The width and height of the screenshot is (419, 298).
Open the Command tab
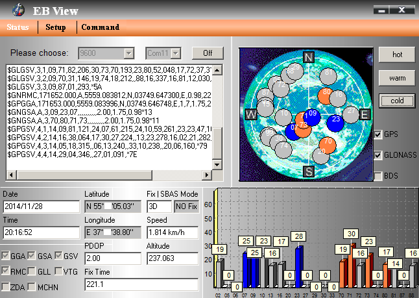[x=101, y=27]
